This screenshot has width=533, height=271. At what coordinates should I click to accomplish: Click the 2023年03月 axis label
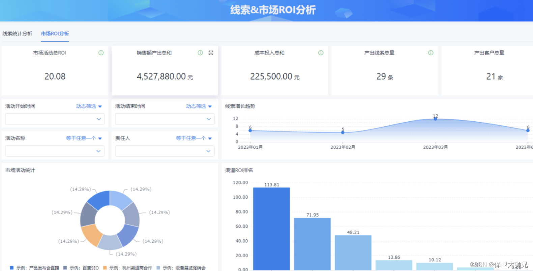click(x=435, y=147)
